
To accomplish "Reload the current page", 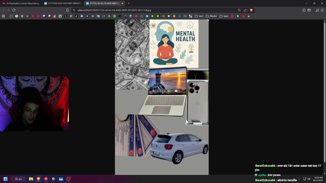I will point(14,10).
